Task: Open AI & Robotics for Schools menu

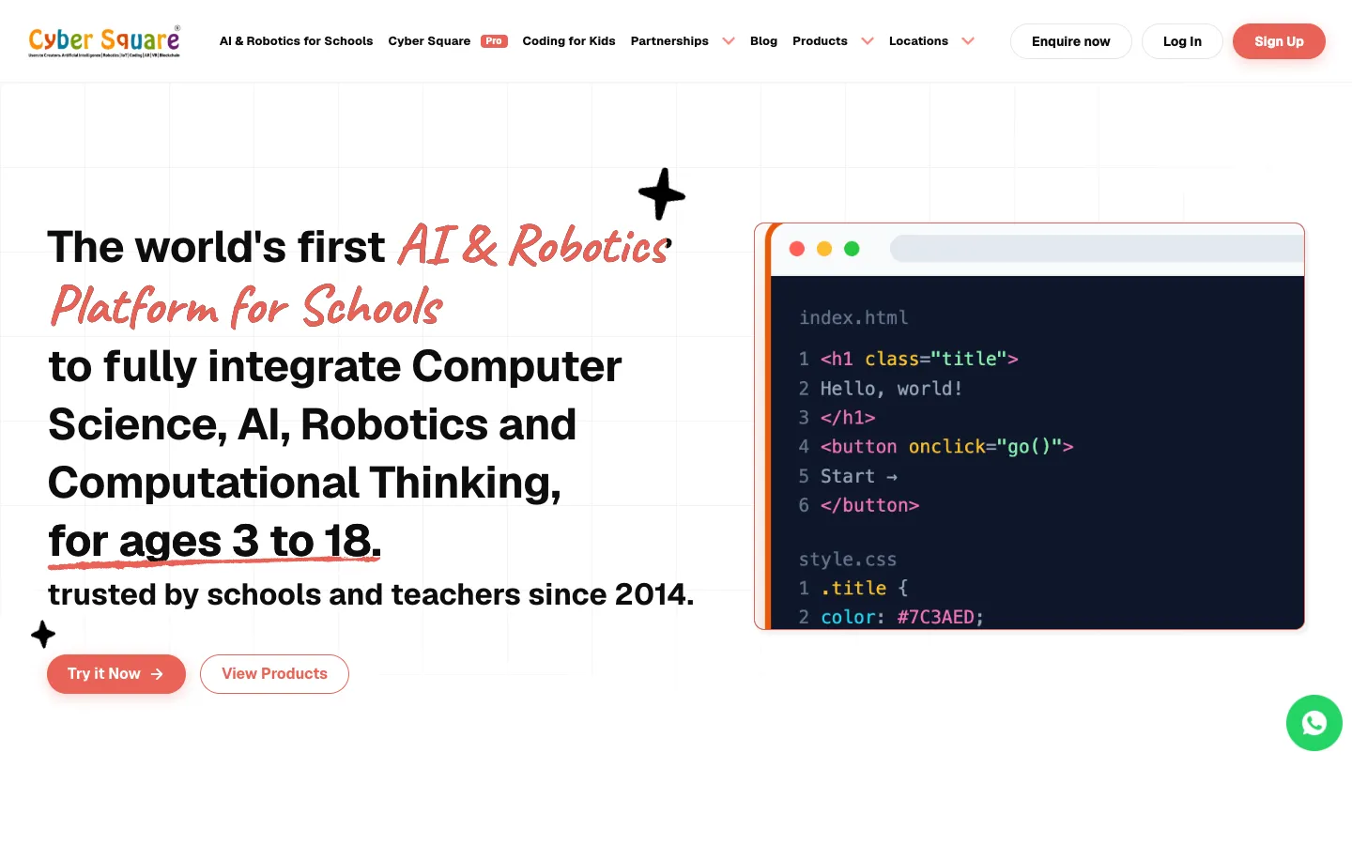Action: 296,41
